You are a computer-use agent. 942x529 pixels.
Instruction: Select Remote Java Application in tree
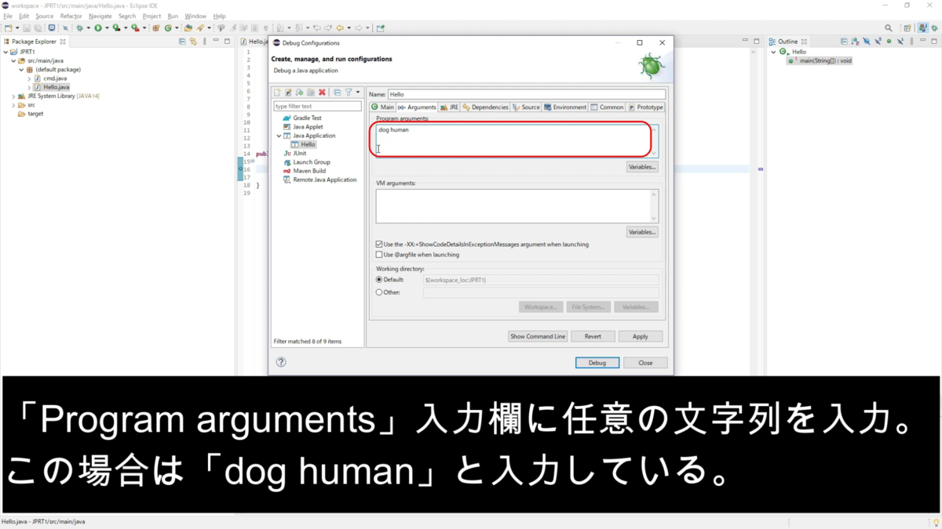click(324, 179)
